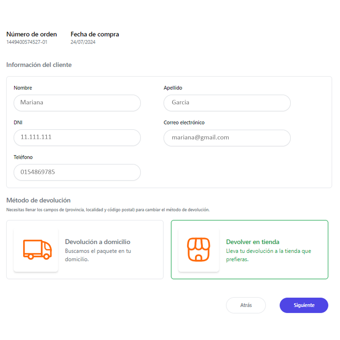Click the DNI input with 11.111.111
The width and height of the screenshot is (340, 340).
point(77,137)
